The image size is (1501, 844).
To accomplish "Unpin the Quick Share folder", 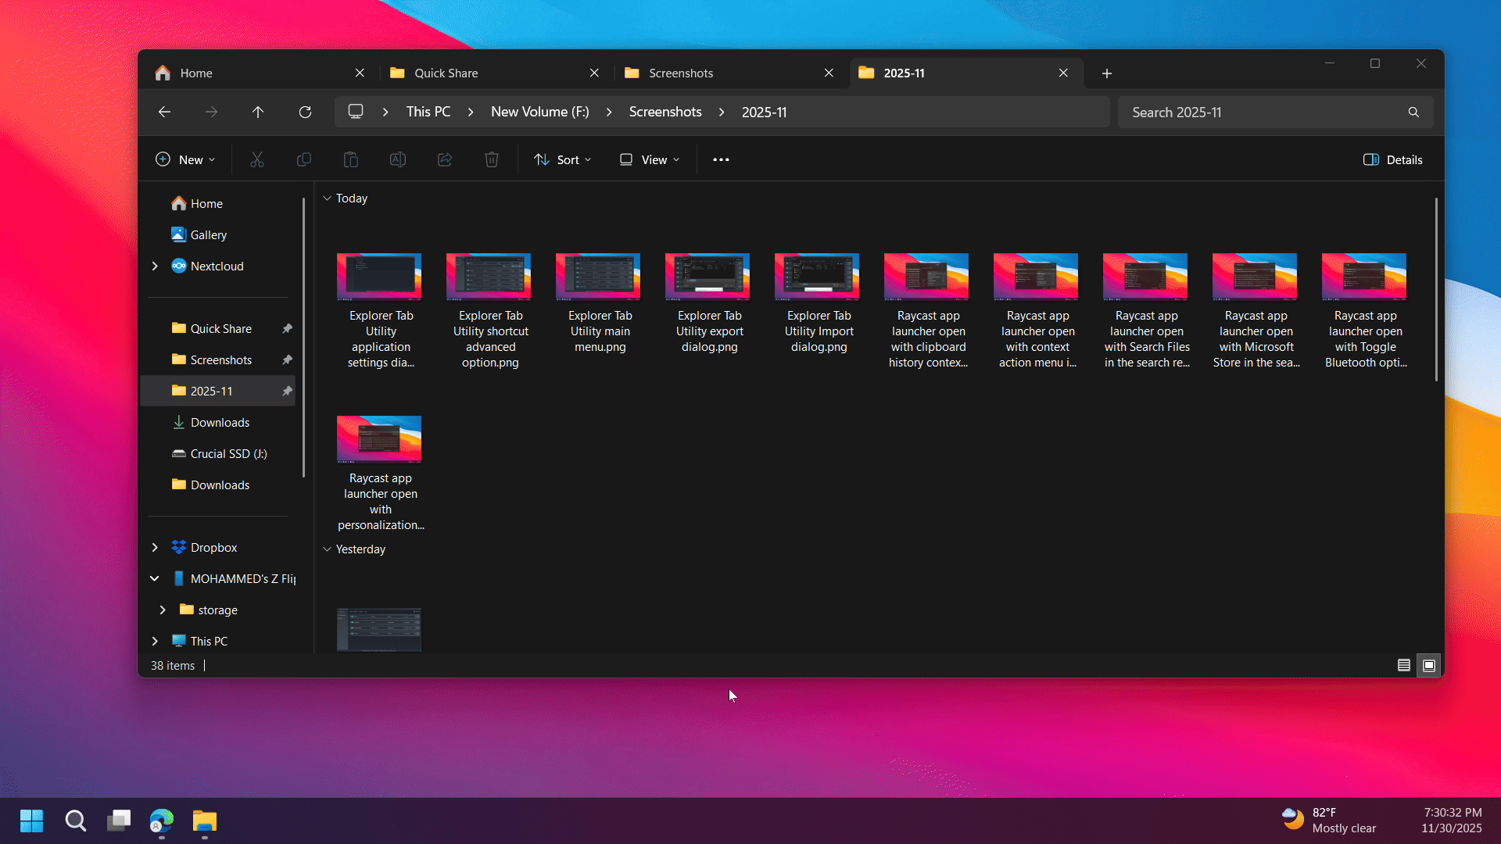I will click(288, 328).
